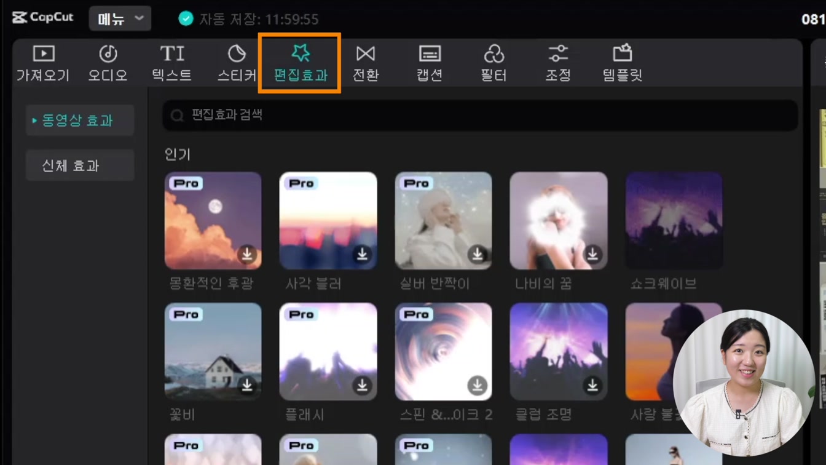Select the 몽환적인 후광 thumbnail
Viewport: 826px width, 465px height.
coord(213,221)
